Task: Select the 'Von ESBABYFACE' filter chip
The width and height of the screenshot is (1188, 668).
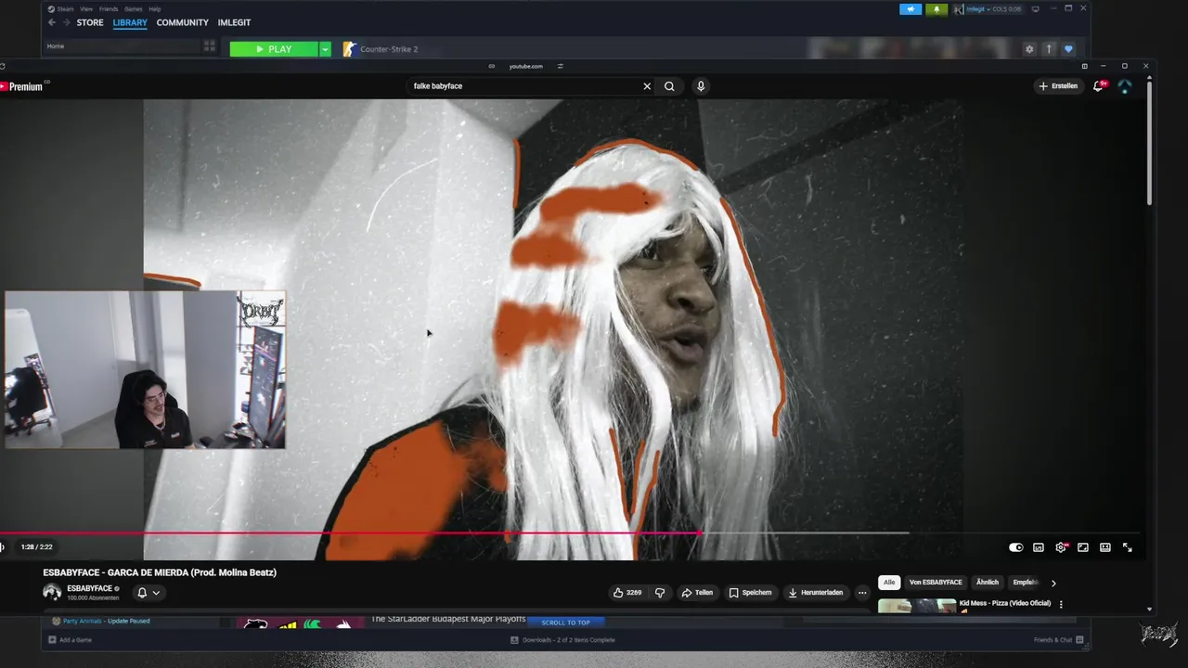Action: click(x=936, y=583)
